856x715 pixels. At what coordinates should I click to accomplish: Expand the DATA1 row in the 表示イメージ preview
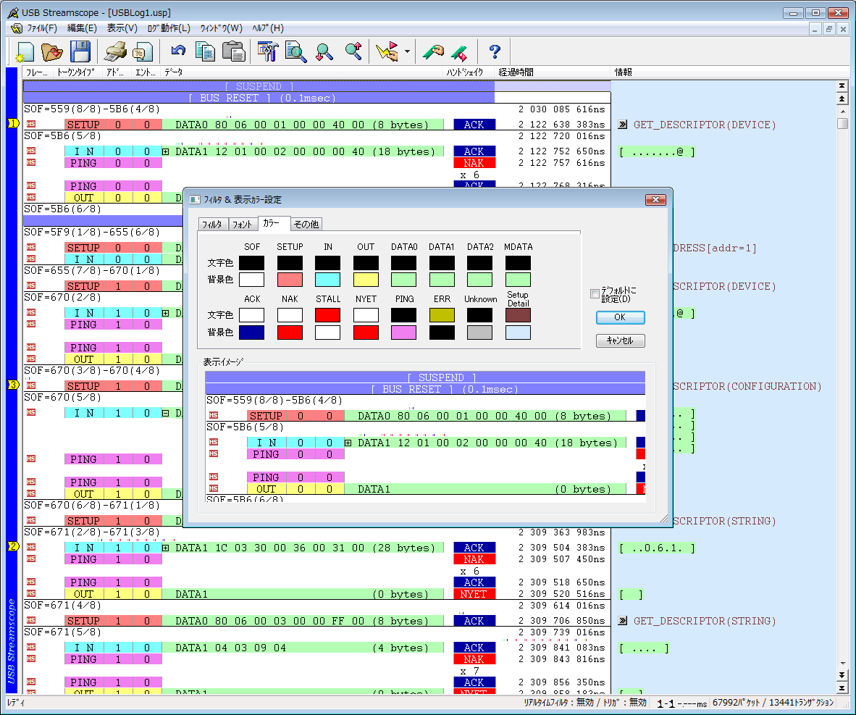click(x=348, y=443)
